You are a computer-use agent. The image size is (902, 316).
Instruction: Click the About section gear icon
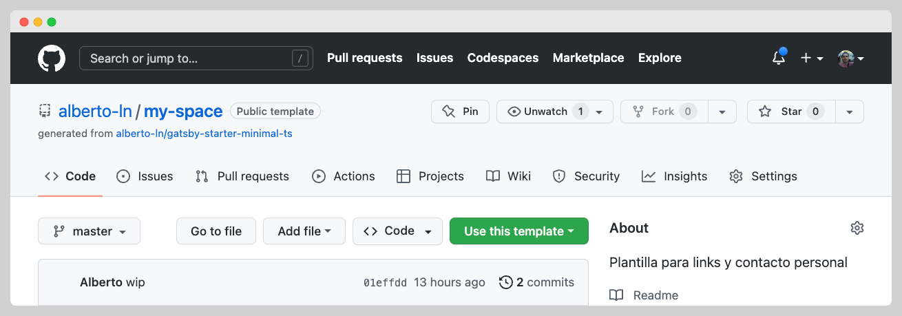[x=857, y=228]
